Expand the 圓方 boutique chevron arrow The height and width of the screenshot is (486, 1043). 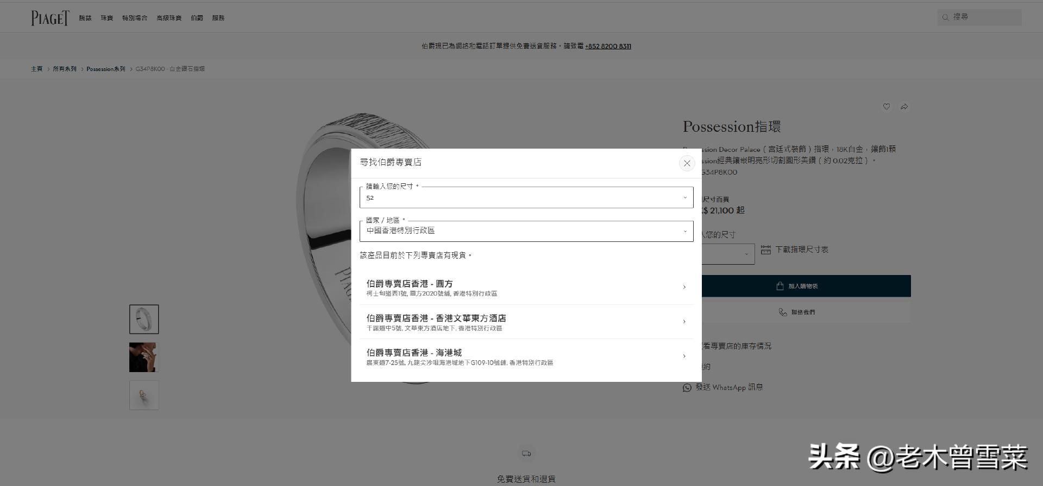pyautogui.click(x=684, y=287)
